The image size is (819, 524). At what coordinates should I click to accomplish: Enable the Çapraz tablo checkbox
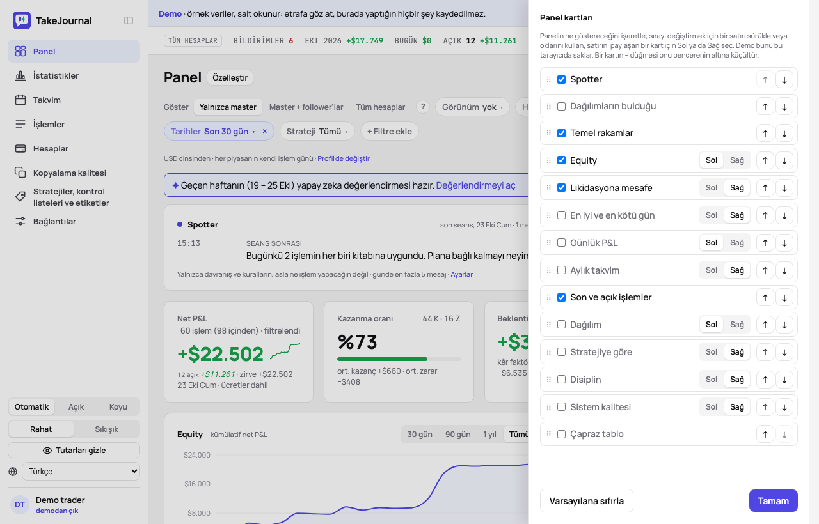561,434
